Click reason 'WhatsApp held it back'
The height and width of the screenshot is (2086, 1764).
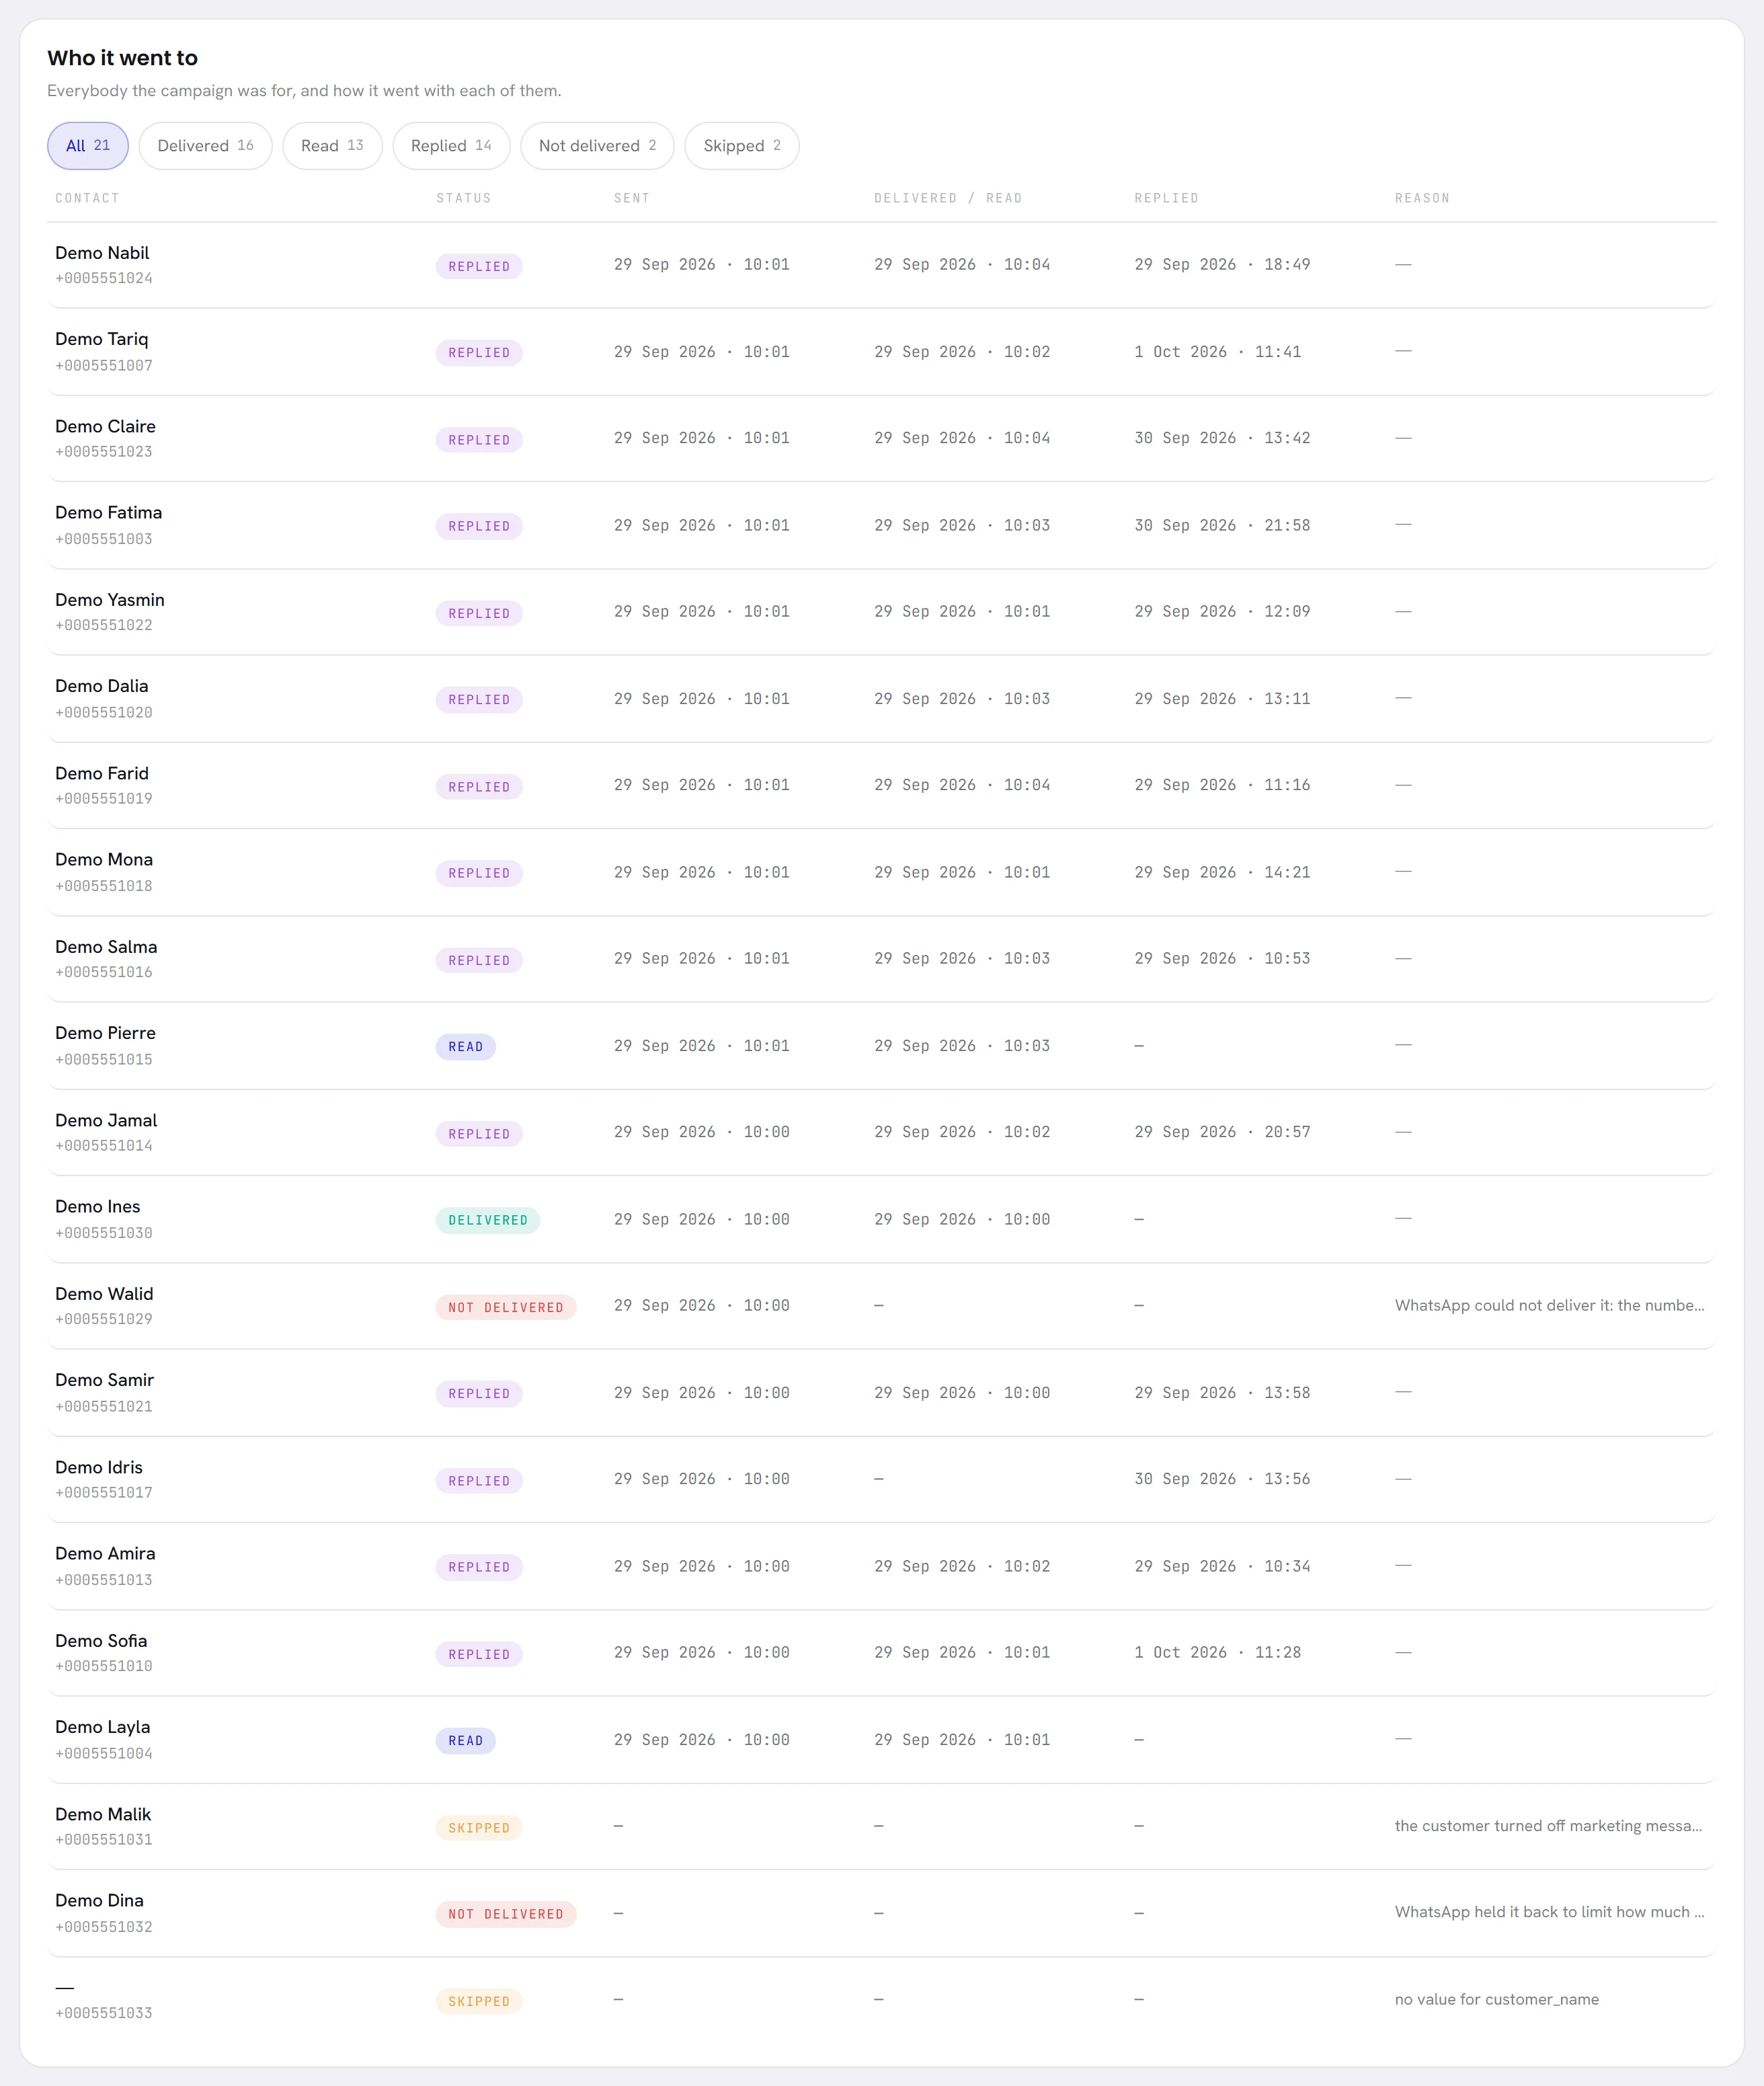click(x=1549, y=1912)
